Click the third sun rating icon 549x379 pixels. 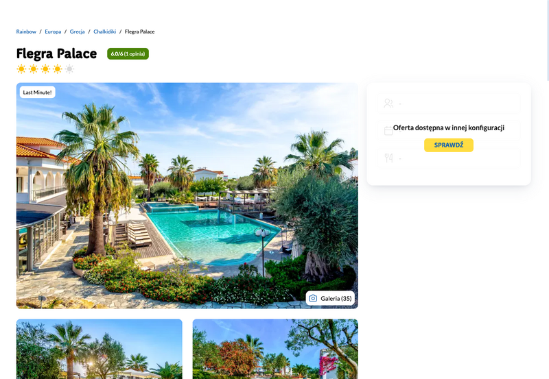(x=45, y=69)
